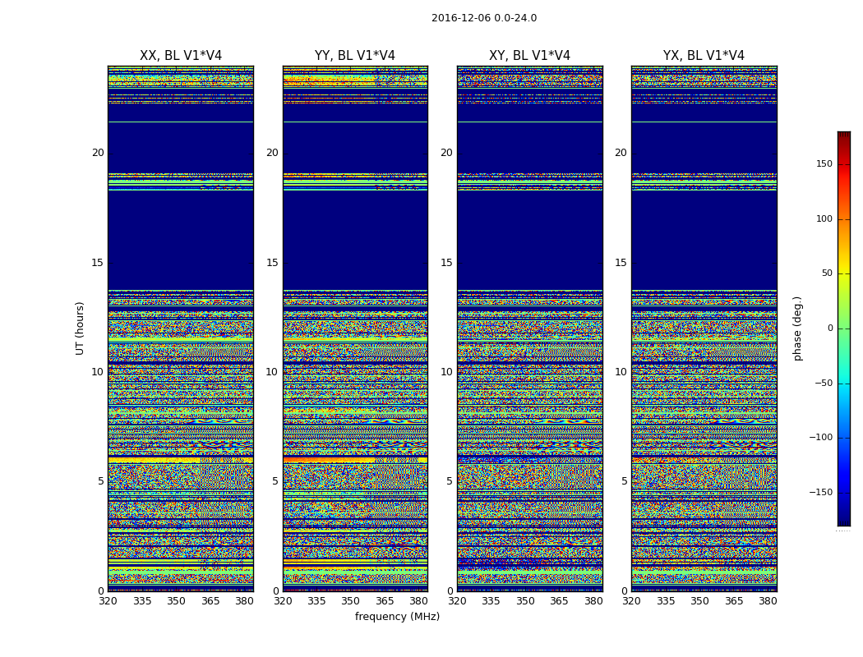Screen dimensions: 863x657
Task: Click the 380 frequency tick under YX plot
Action: (768, 601)
